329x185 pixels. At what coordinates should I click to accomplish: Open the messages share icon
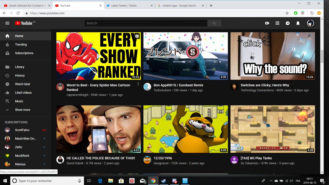click(288, 23)
